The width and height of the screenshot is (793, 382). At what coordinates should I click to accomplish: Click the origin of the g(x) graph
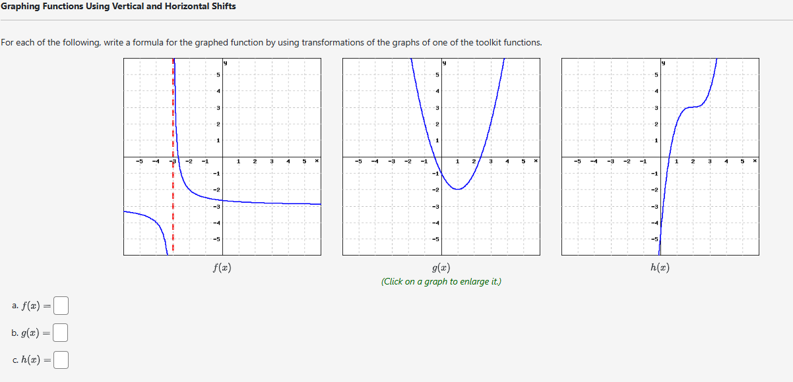(x=441, y=158)
